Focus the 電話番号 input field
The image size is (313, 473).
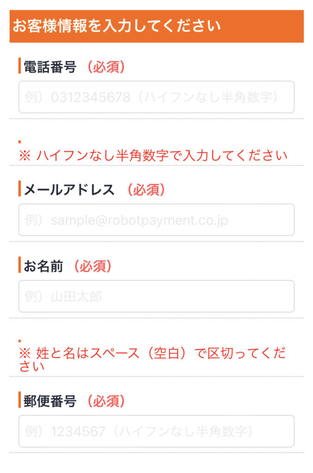pyautogui.click(x=156, y=97)
